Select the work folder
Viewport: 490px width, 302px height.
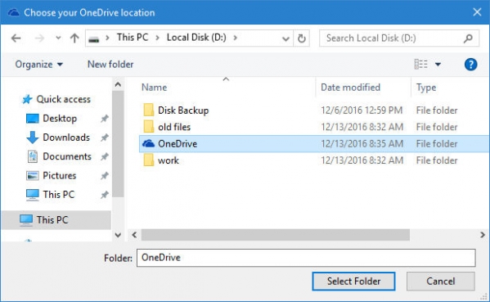click(x=169, y=160)
